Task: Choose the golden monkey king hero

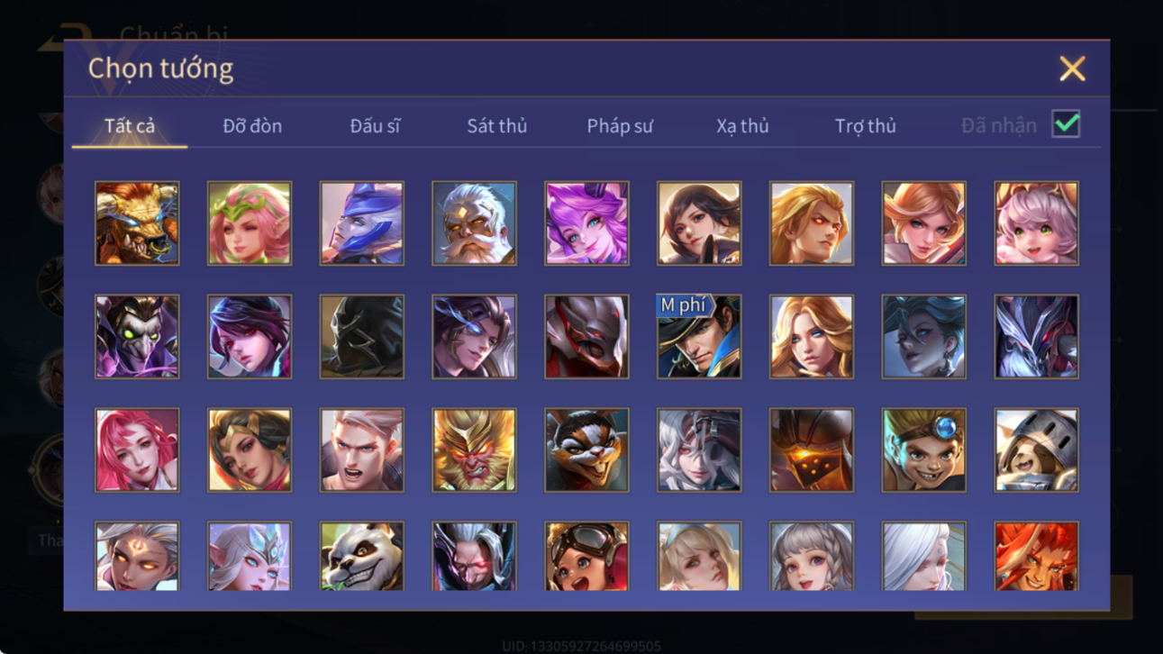Action: point(474,450)
